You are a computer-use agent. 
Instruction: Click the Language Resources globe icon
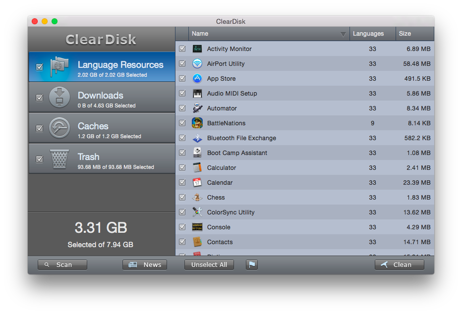point(60,66)
